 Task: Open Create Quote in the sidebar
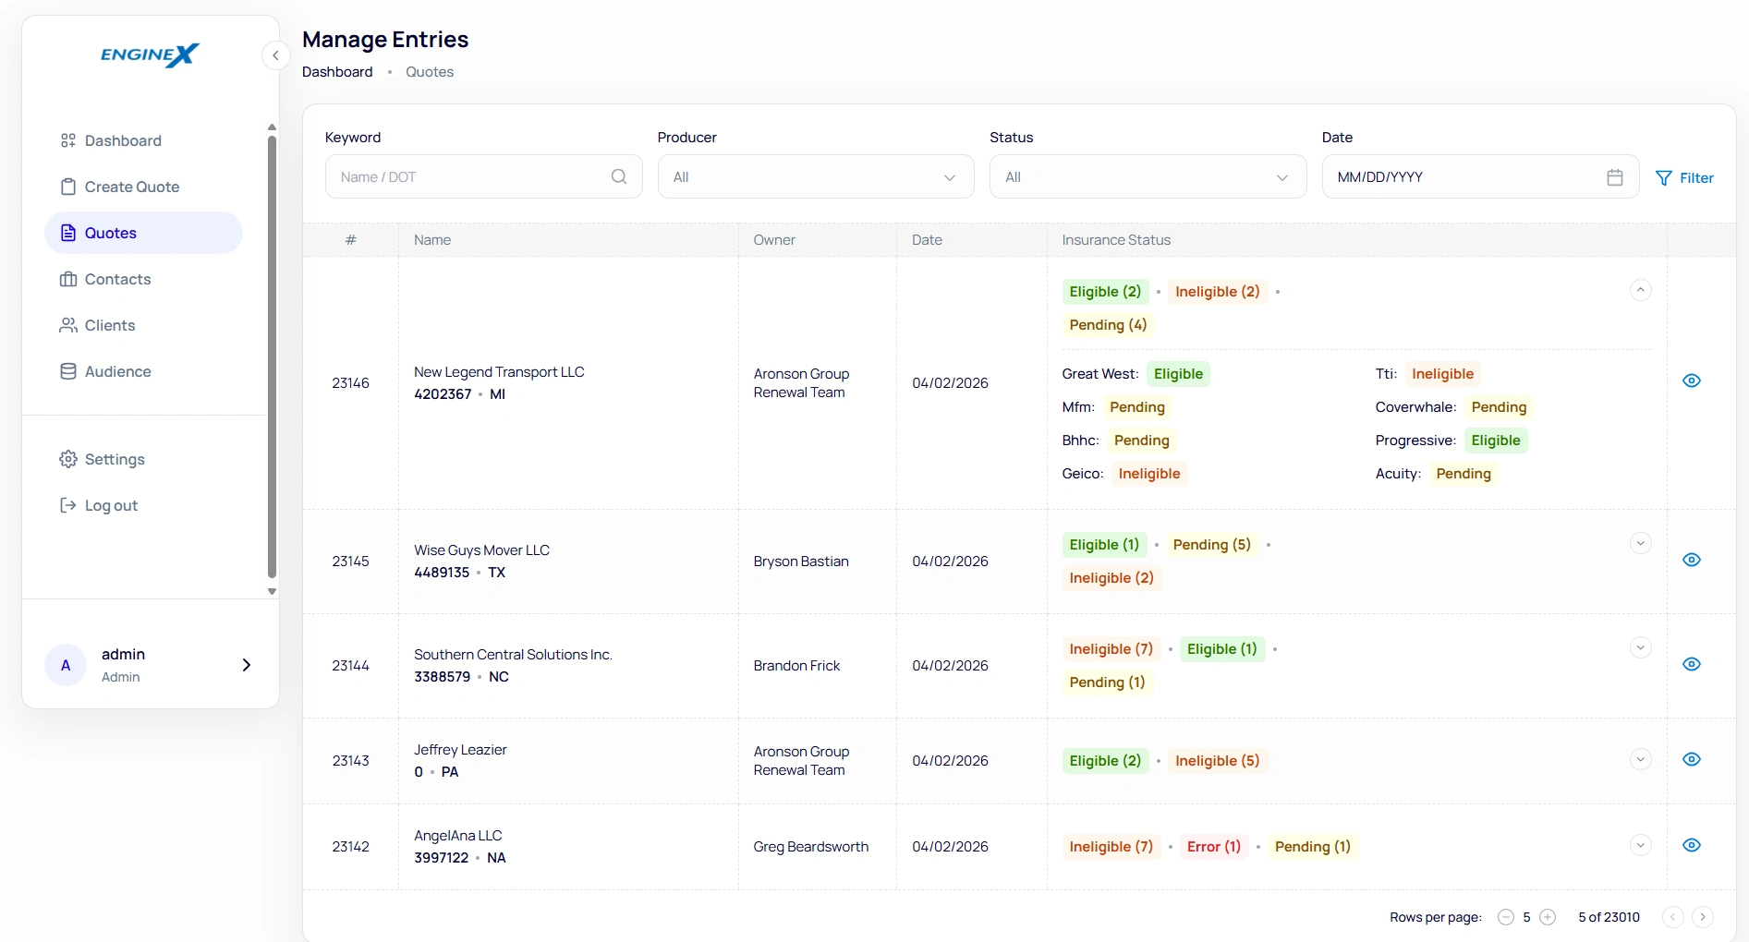132,187
